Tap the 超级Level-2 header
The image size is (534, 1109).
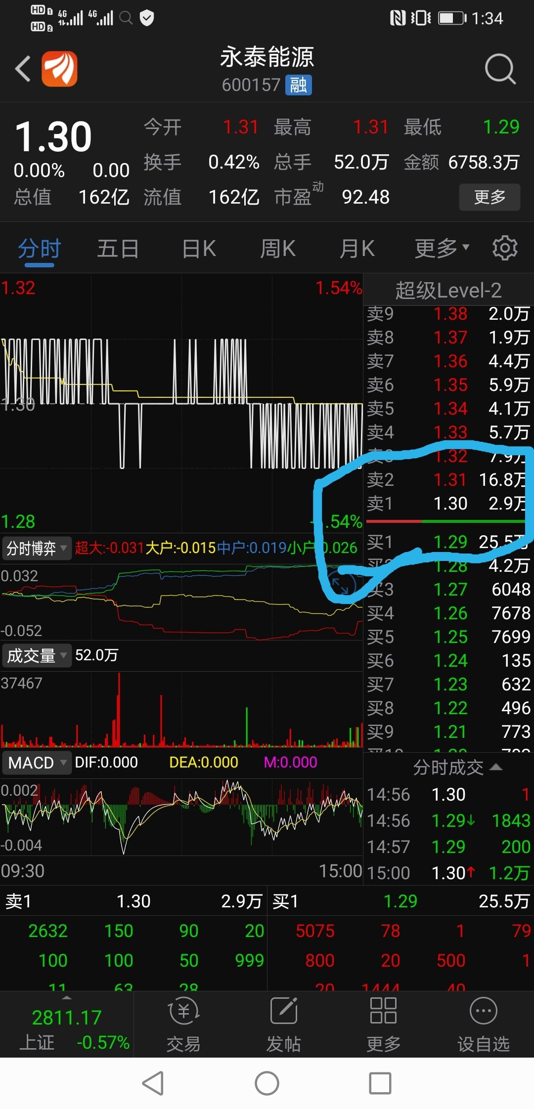pos(448,290)
